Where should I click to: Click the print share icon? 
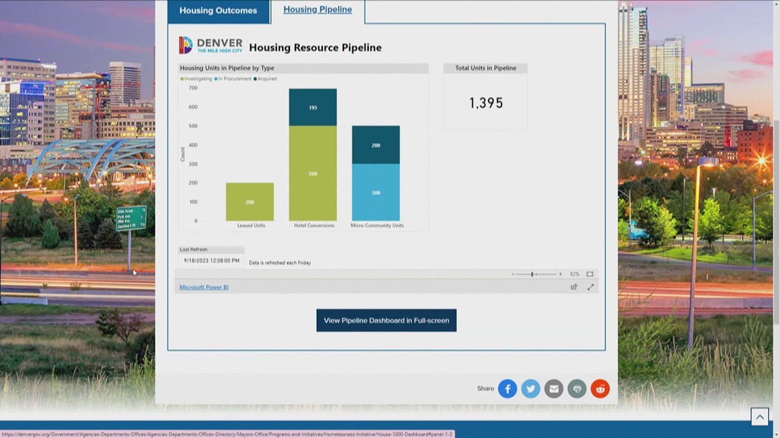(577, 388)
